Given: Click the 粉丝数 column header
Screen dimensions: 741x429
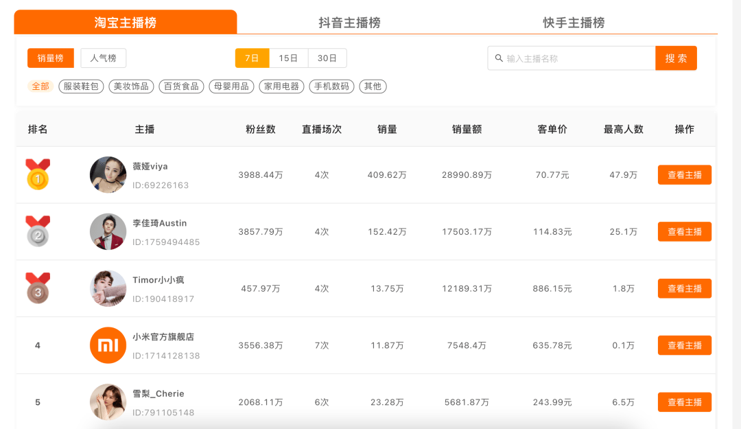Looking at the screenshot, I should [261, 129].
